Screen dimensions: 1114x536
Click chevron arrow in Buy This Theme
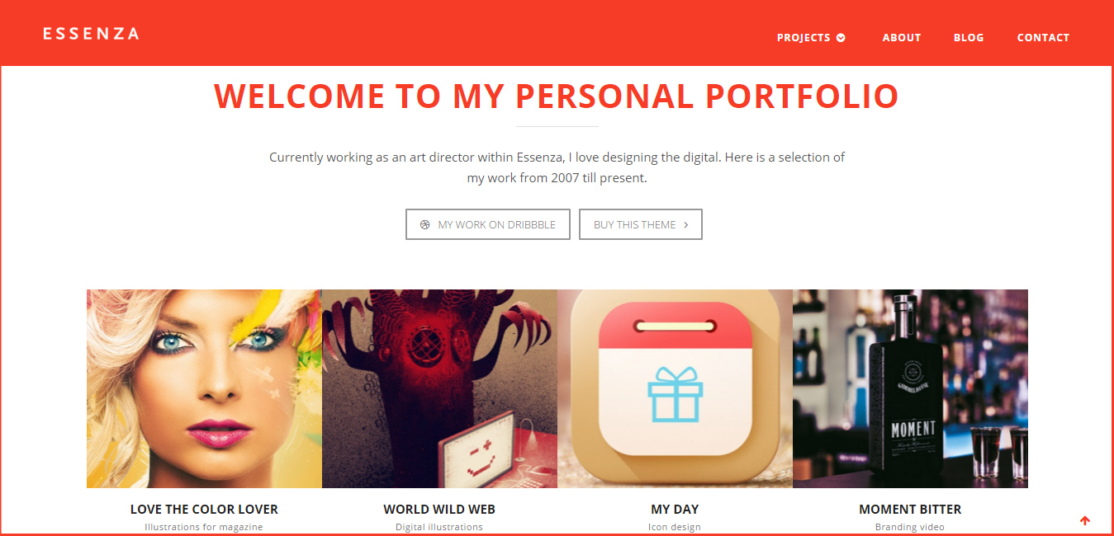point(686,224)
